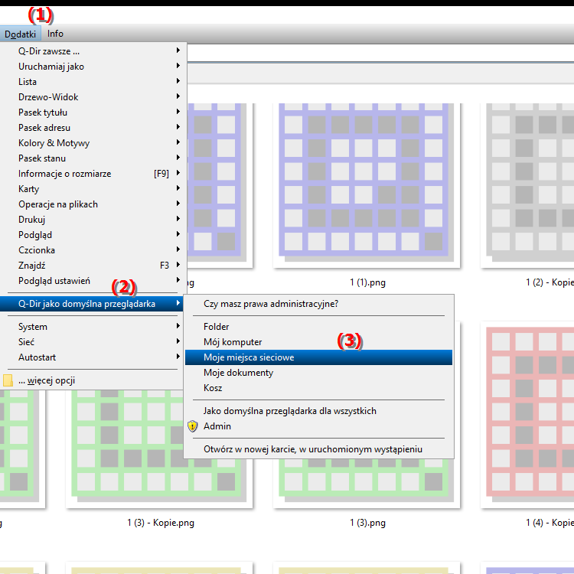Screen dimensions: 574x574
Task: Choose Folder in the submenu
Action: click(x=318, y=327)
